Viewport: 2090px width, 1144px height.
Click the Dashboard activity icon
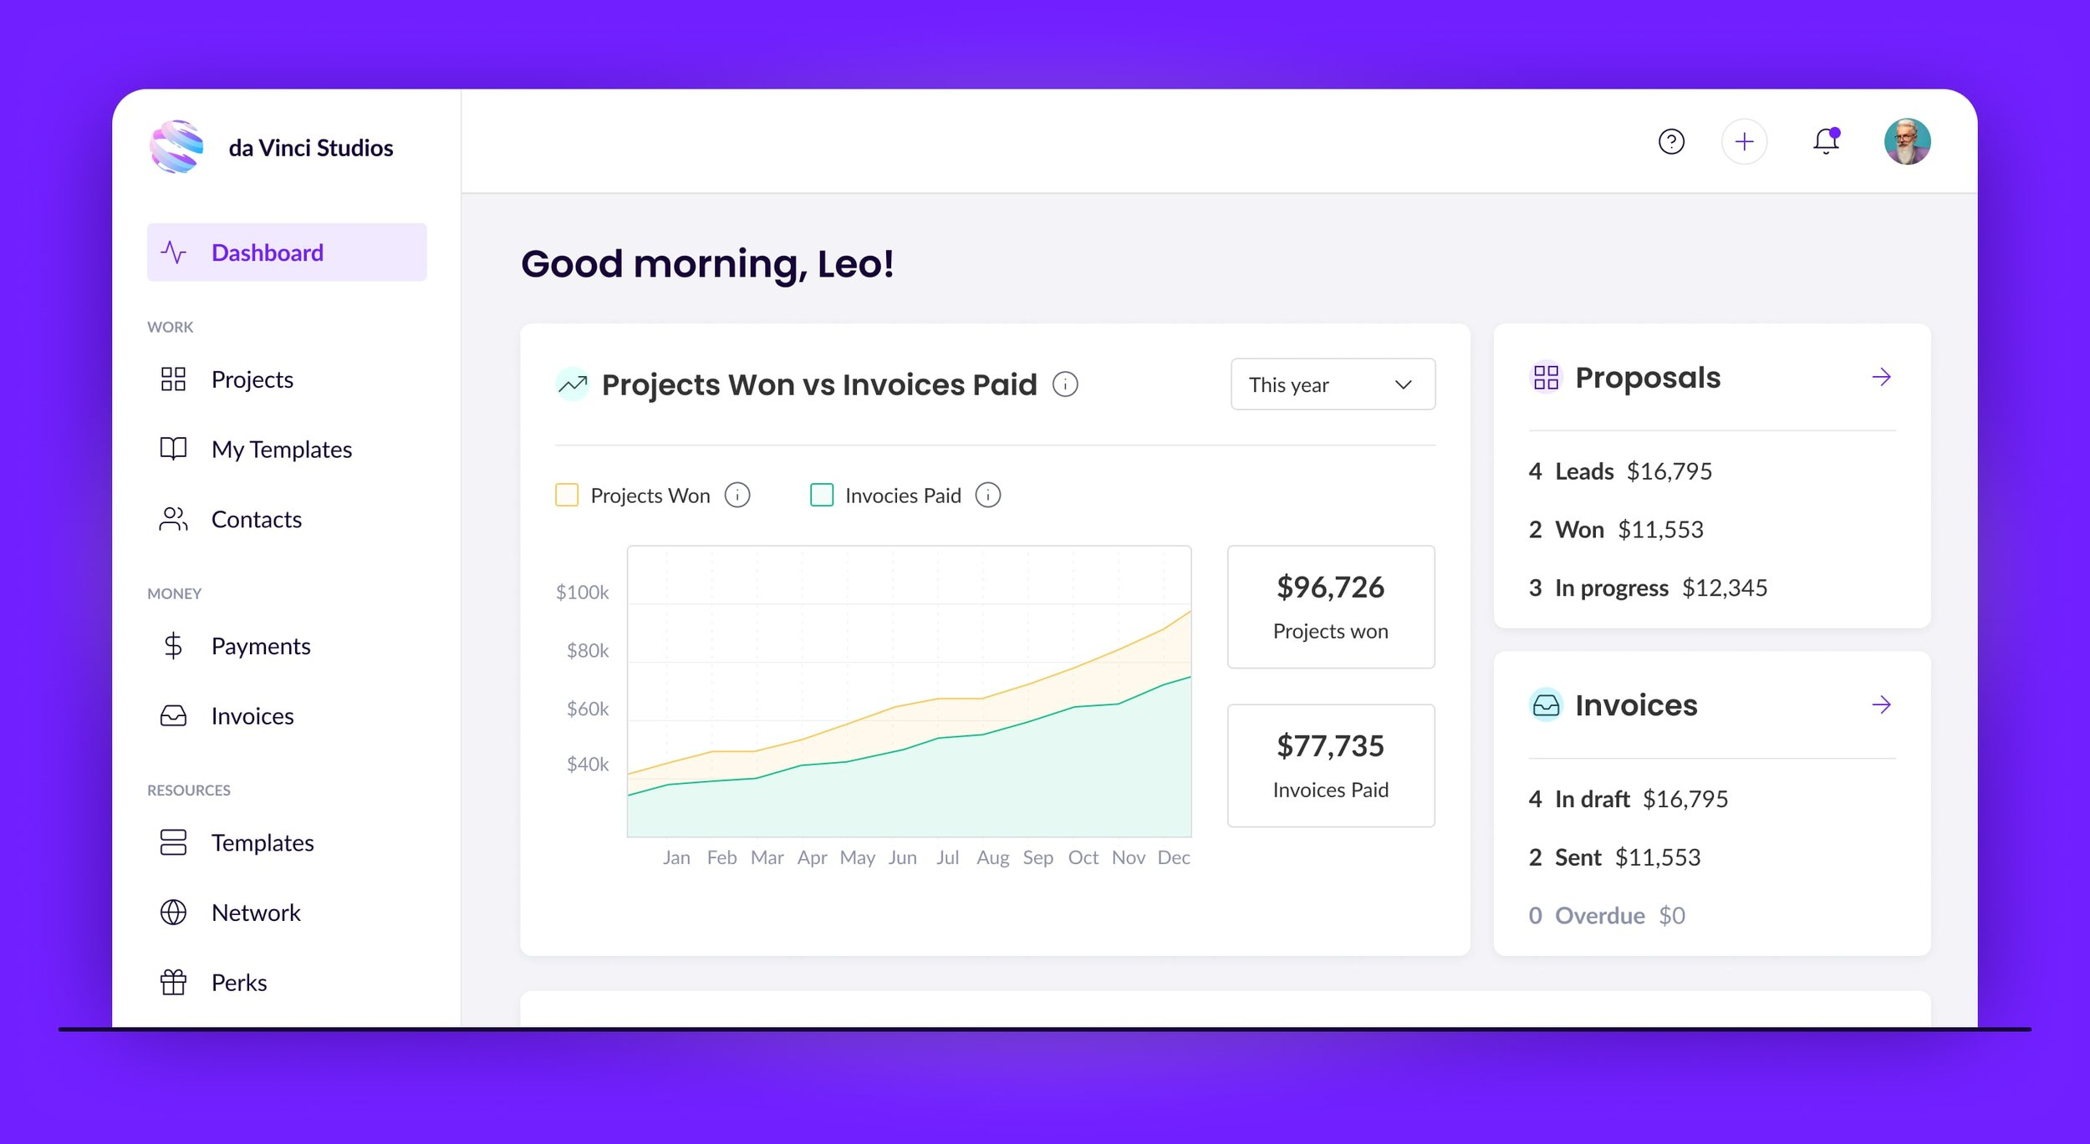173,251
